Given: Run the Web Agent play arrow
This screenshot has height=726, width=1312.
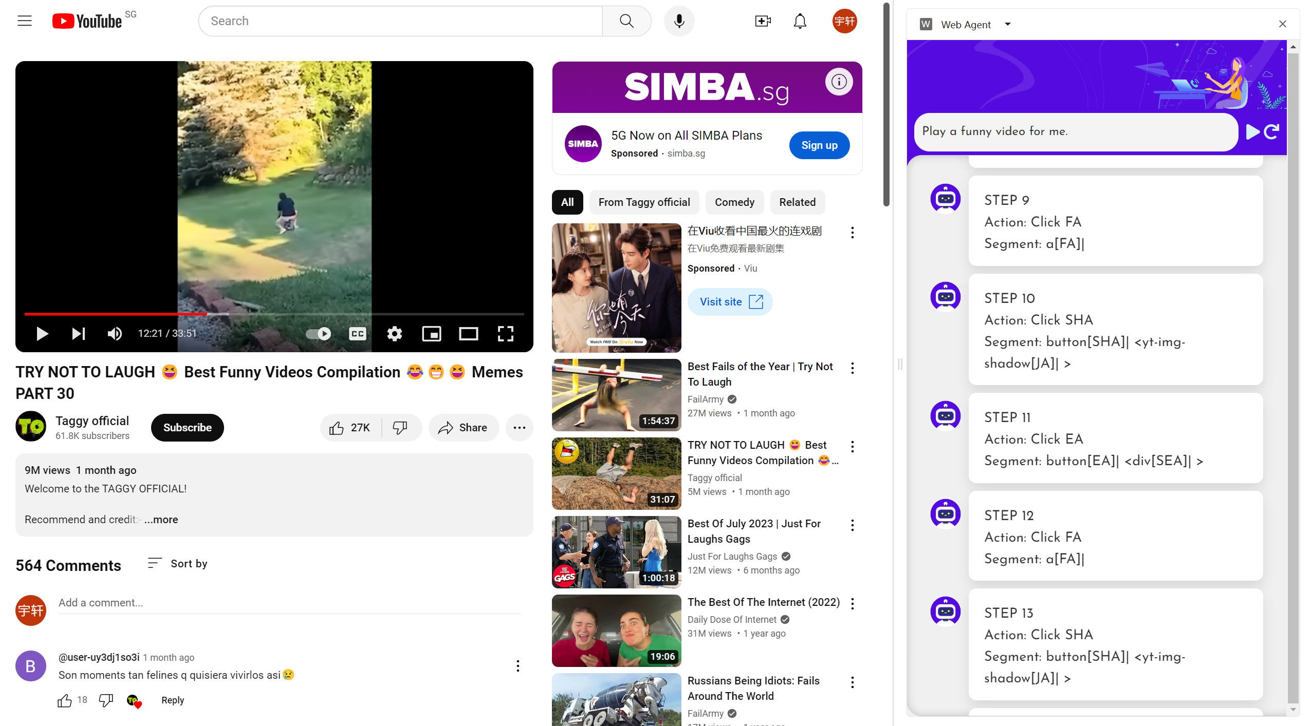Looking at the screenshot, I should pyautogui.click(x=1253, y=132).
